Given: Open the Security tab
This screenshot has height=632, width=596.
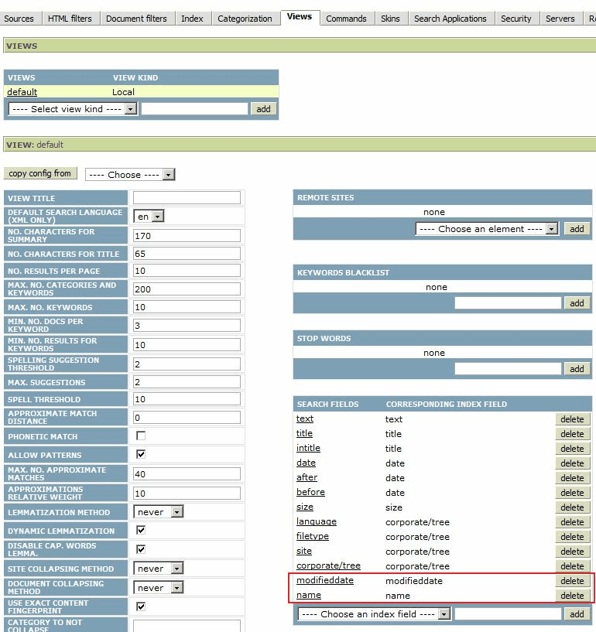Looking at the screenshot, I should pos(516,19).
